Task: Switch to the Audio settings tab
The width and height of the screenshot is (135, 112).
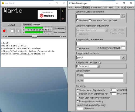Action: tap(78, 8)
